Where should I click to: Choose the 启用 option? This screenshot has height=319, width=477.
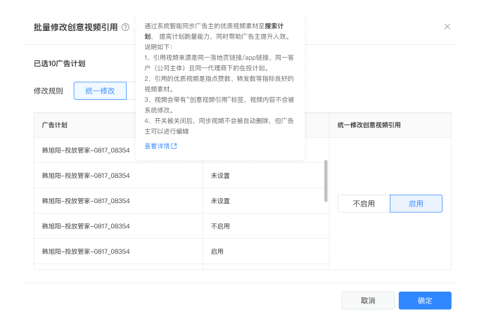coord(416,204)
